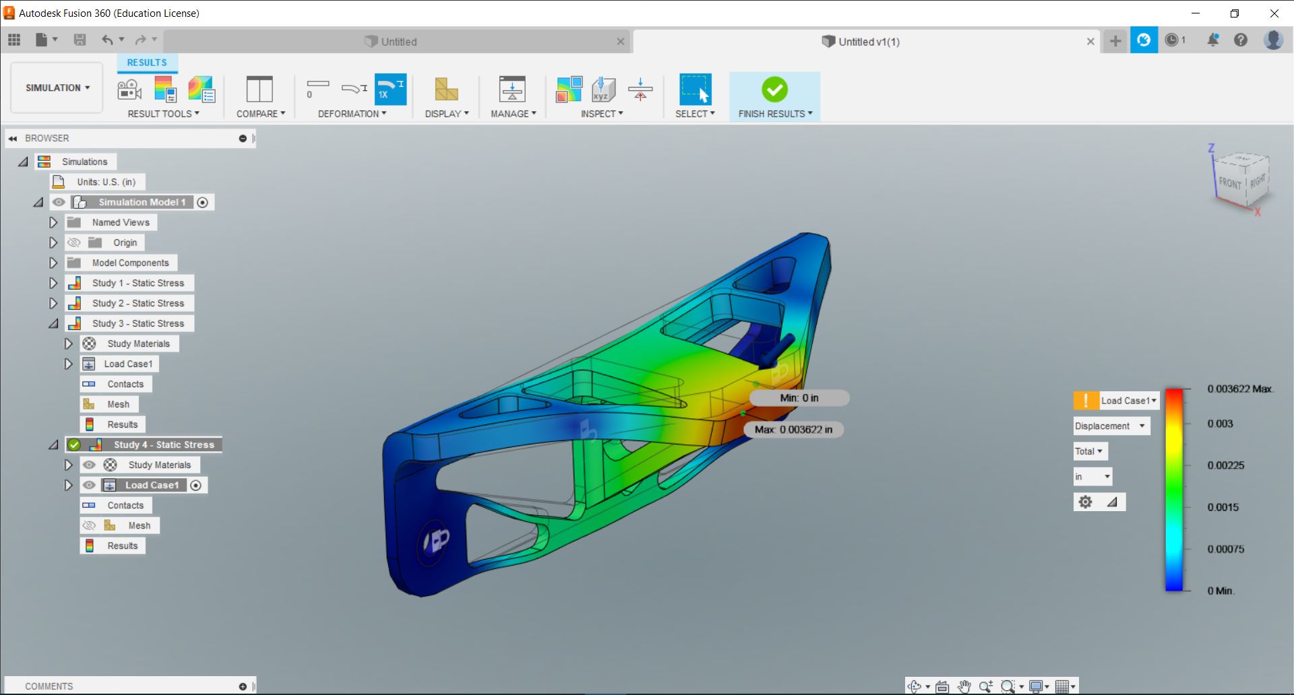Click the Manage load case attributes icon
Screen dimensions: 1294x695
[512, 90]
